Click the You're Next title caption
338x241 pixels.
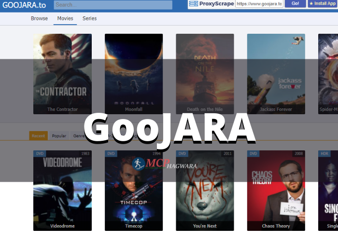205,226
